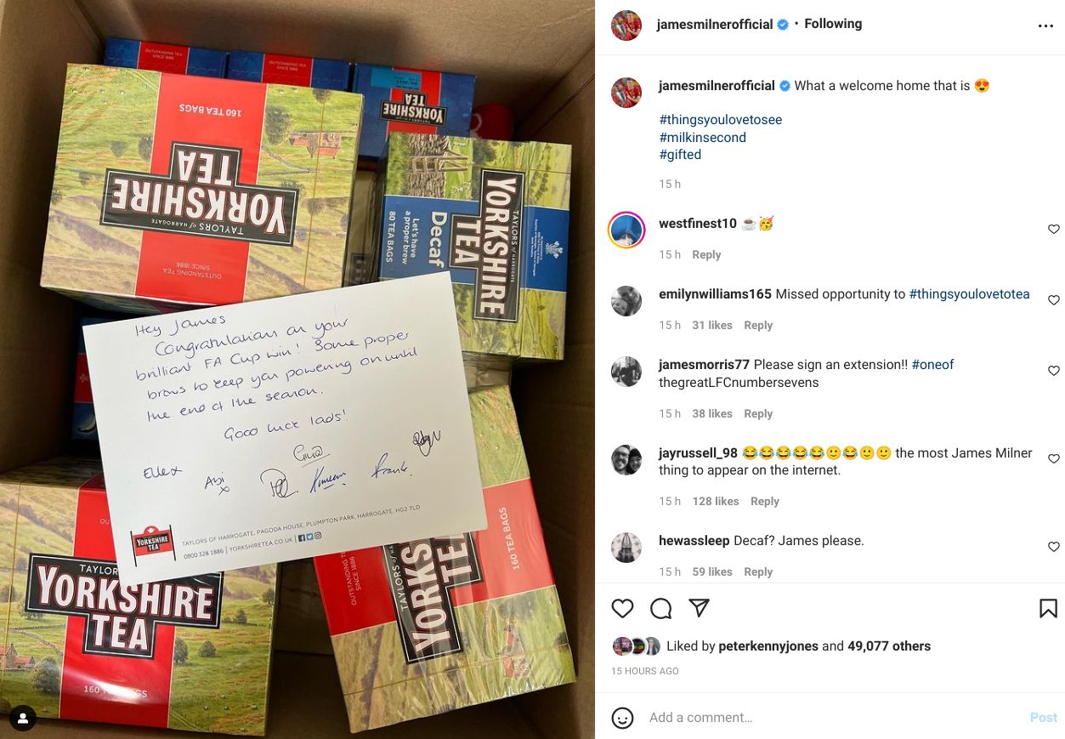Open the comment bubble icon

pos(661,608)
